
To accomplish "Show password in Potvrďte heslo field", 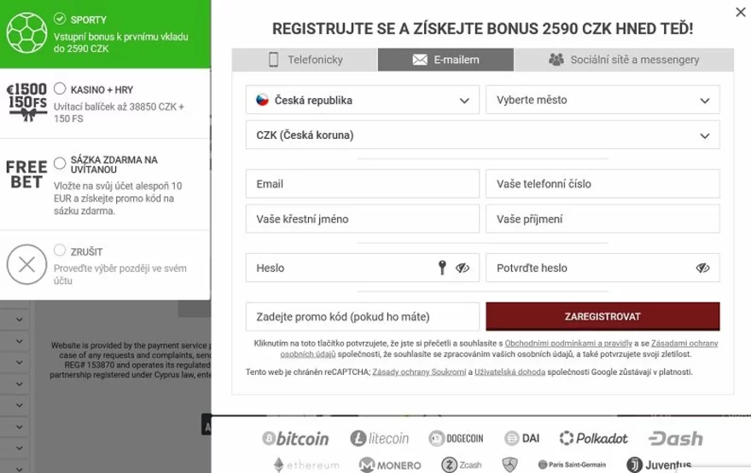I will [x=702, y=268].
